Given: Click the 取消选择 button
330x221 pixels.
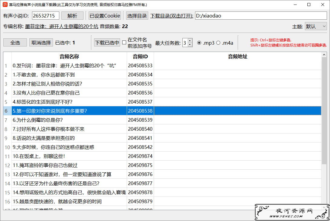Looking at the screenshot, I should click(41, 43).
